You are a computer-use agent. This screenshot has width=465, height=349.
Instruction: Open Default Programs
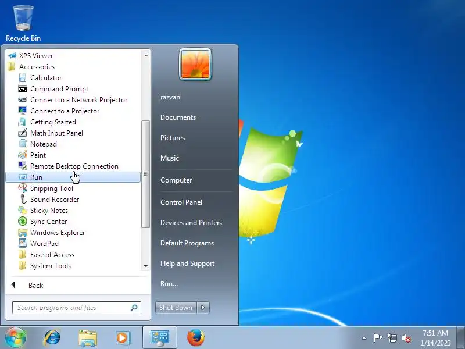coord(187,243)
